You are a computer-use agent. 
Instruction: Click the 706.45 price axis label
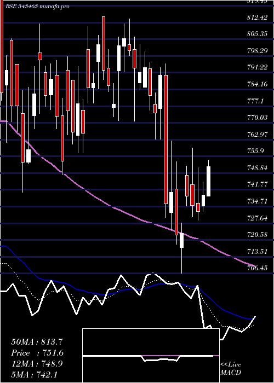257,268
